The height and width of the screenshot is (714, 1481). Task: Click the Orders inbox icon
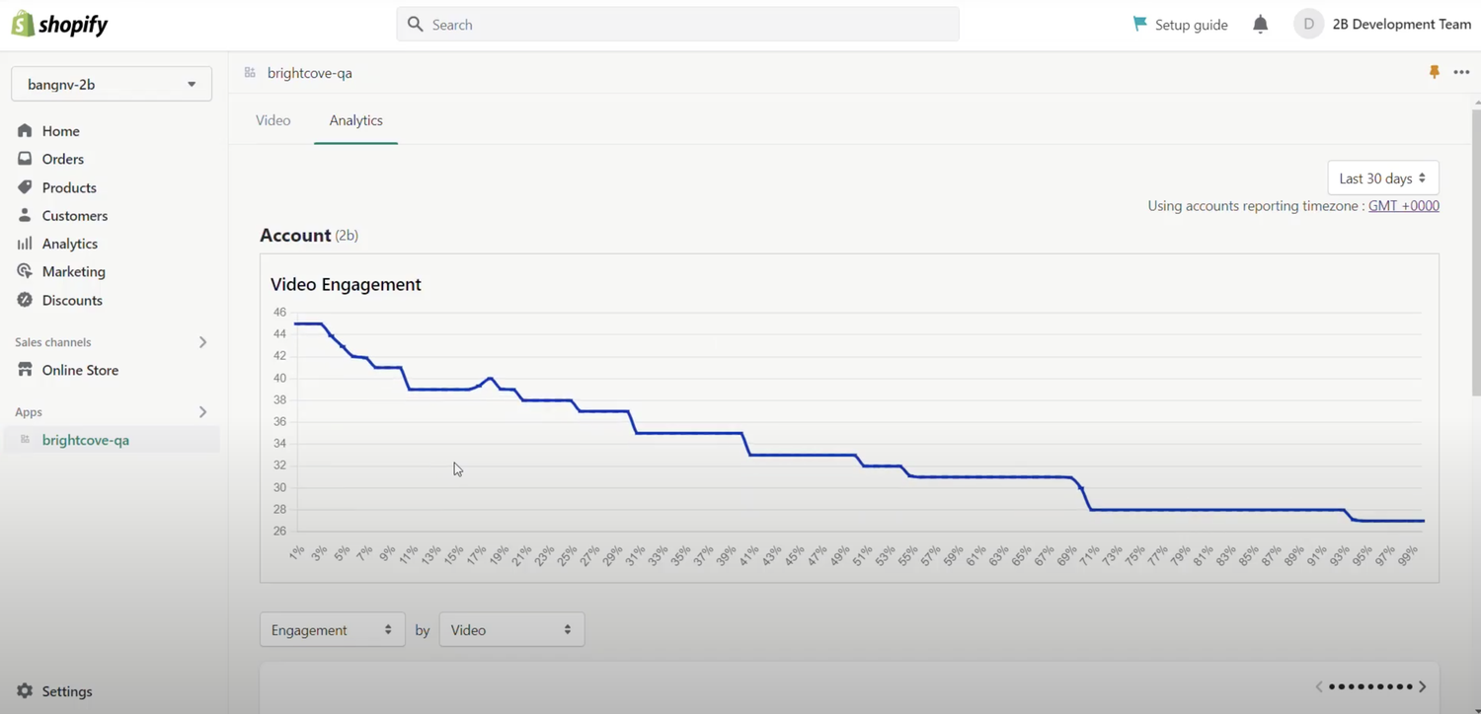[x=25, y=159]
